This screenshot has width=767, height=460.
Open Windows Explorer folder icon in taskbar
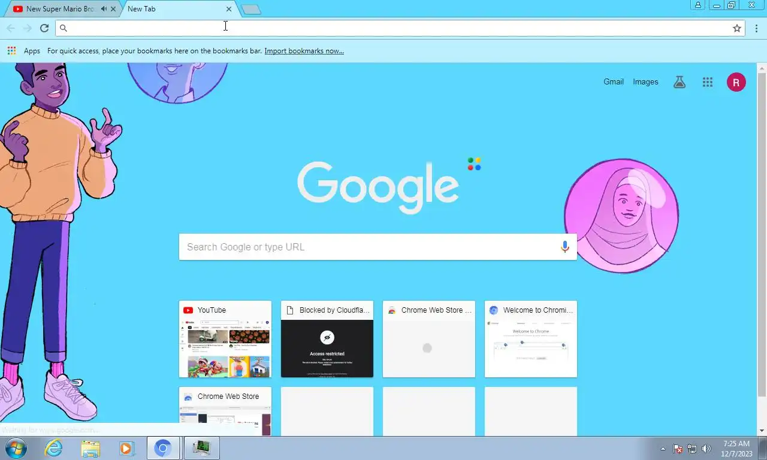tap(90, 448)
